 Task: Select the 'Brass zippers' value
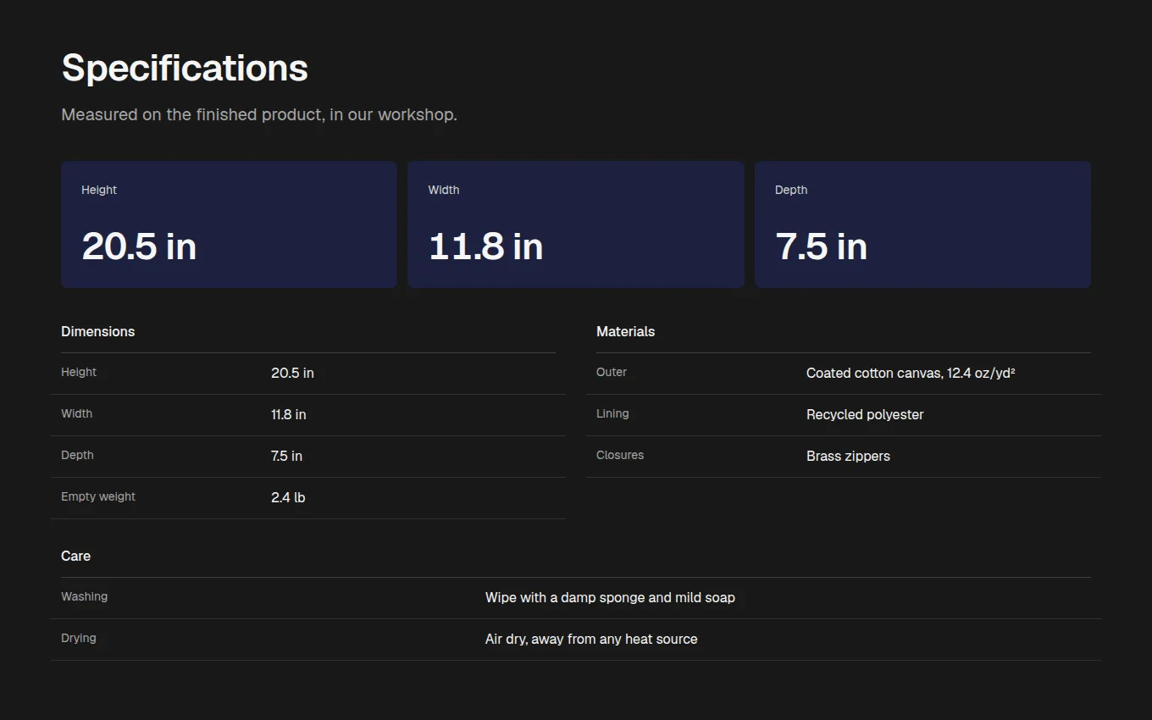click(x=848, y=456)
